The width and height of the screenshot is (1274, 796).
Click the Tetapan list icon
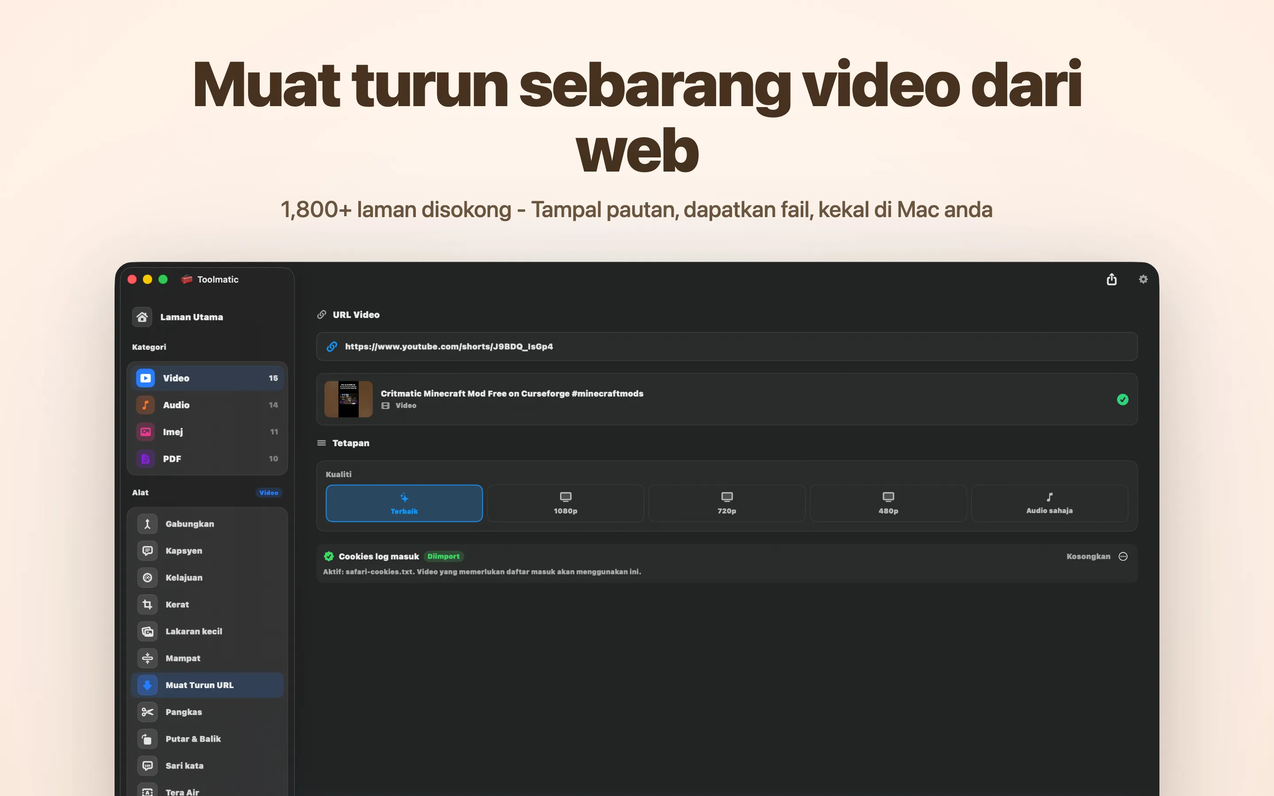click(x=322, y=443)
